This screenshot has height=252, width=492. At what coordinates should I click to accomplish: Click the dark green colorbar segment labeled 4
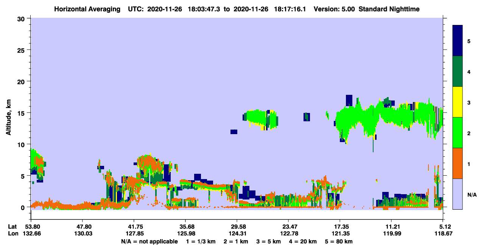[458, 71]
